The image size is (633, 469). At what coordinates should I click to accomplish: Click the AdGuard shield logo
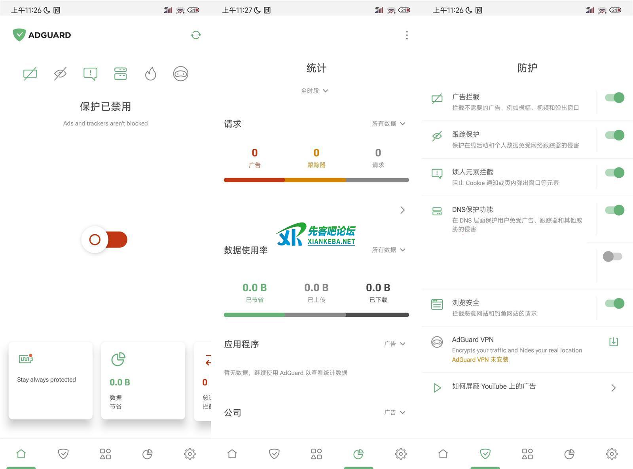click(x=19, y=35)
